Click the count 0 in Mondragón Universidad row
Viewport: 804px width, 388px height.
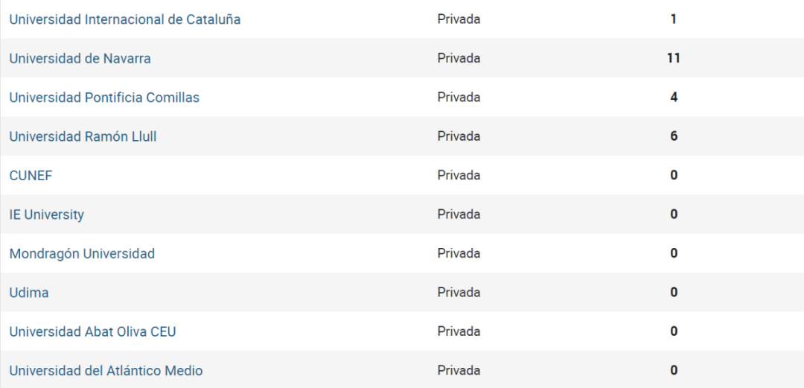(674, 253)
